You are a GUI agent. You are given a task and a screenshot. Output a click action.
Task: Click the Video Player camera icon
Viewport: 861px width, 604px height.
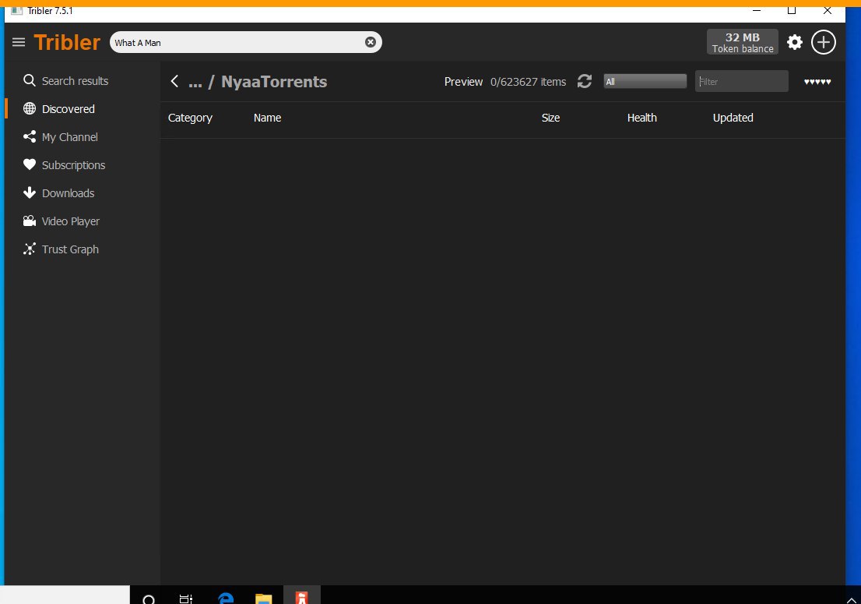[x=29, y=221]
